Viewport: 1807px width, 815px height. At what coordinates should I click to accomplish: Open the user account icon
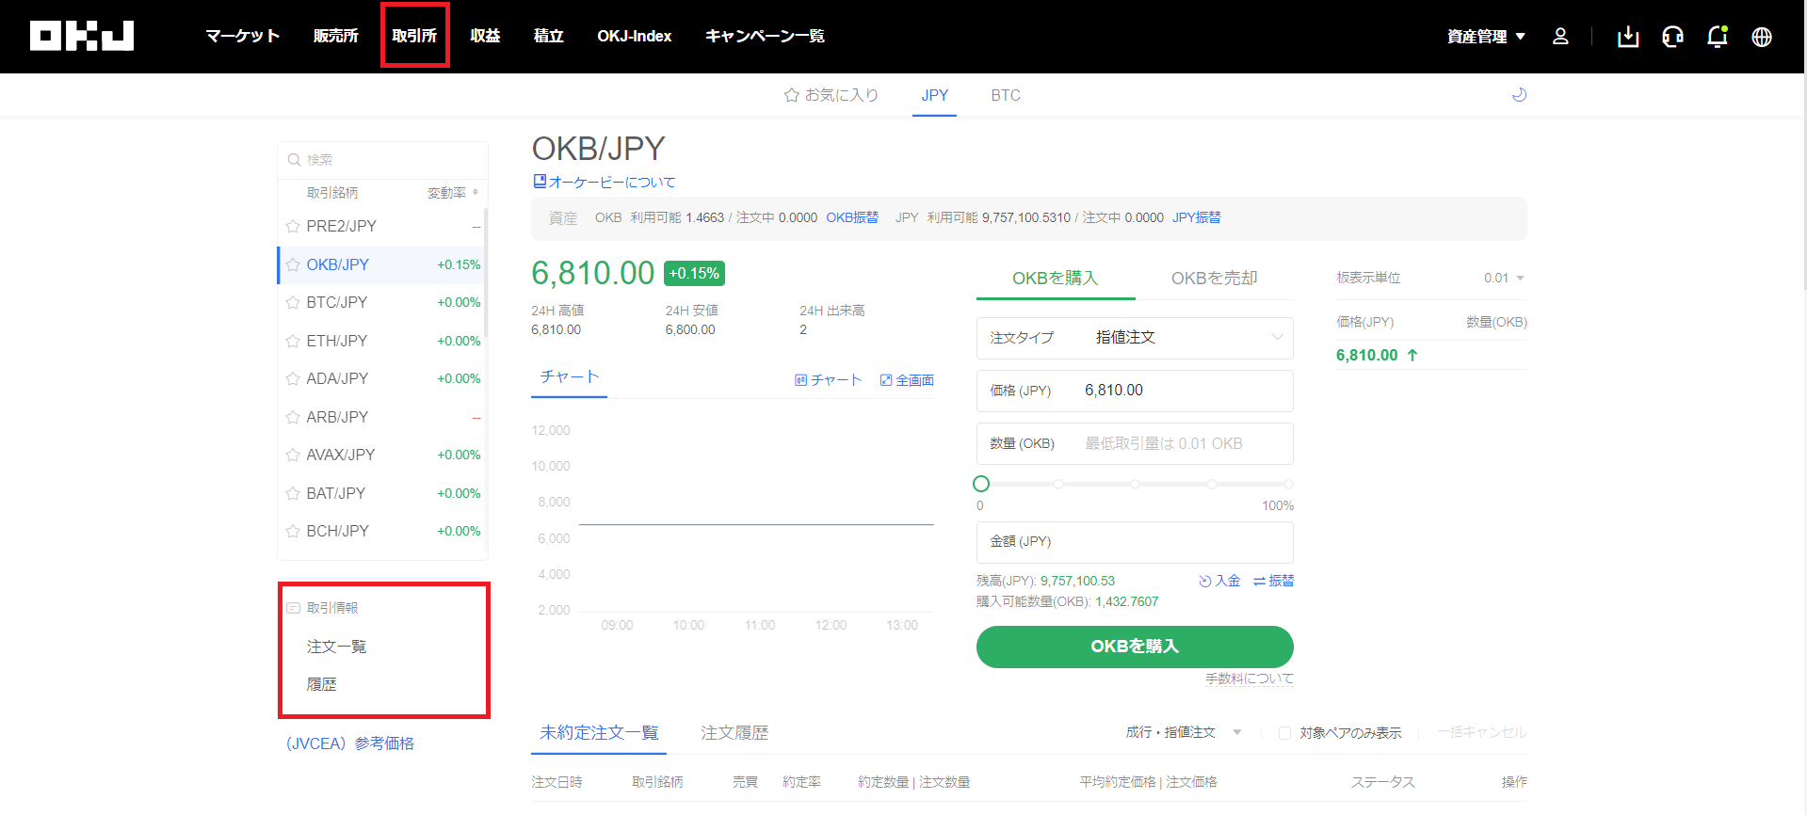(1560, 37)
